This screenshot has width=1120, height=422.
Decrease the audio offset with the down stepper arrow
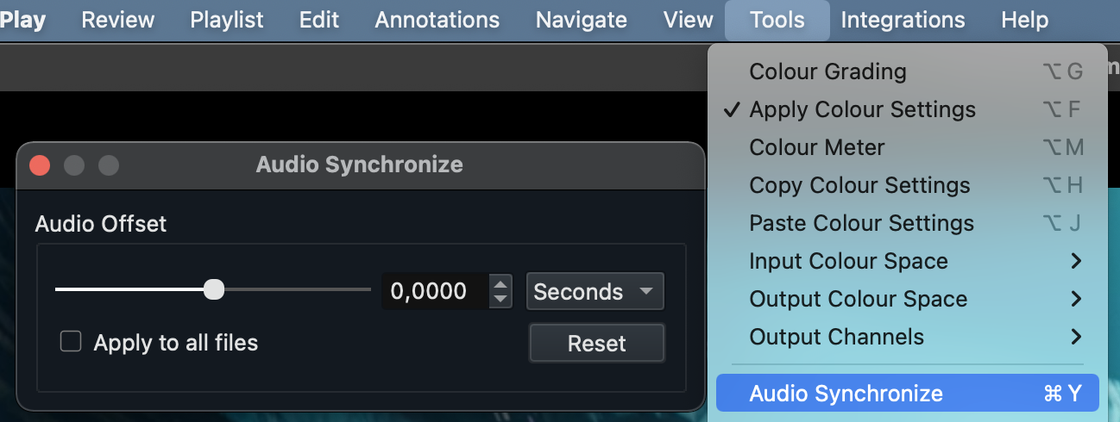(x=500, y=300)
